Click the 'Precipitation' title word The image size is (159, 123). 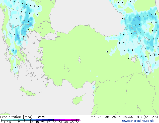11,117
